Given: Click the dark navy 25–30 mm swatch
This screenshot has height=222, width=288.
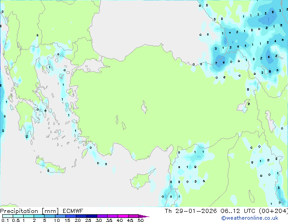Looking at the screenshot, I should coord(91,216).
